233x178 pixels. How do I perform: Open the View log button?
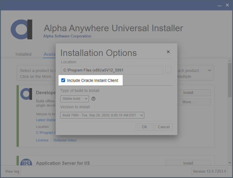[12, 171]
